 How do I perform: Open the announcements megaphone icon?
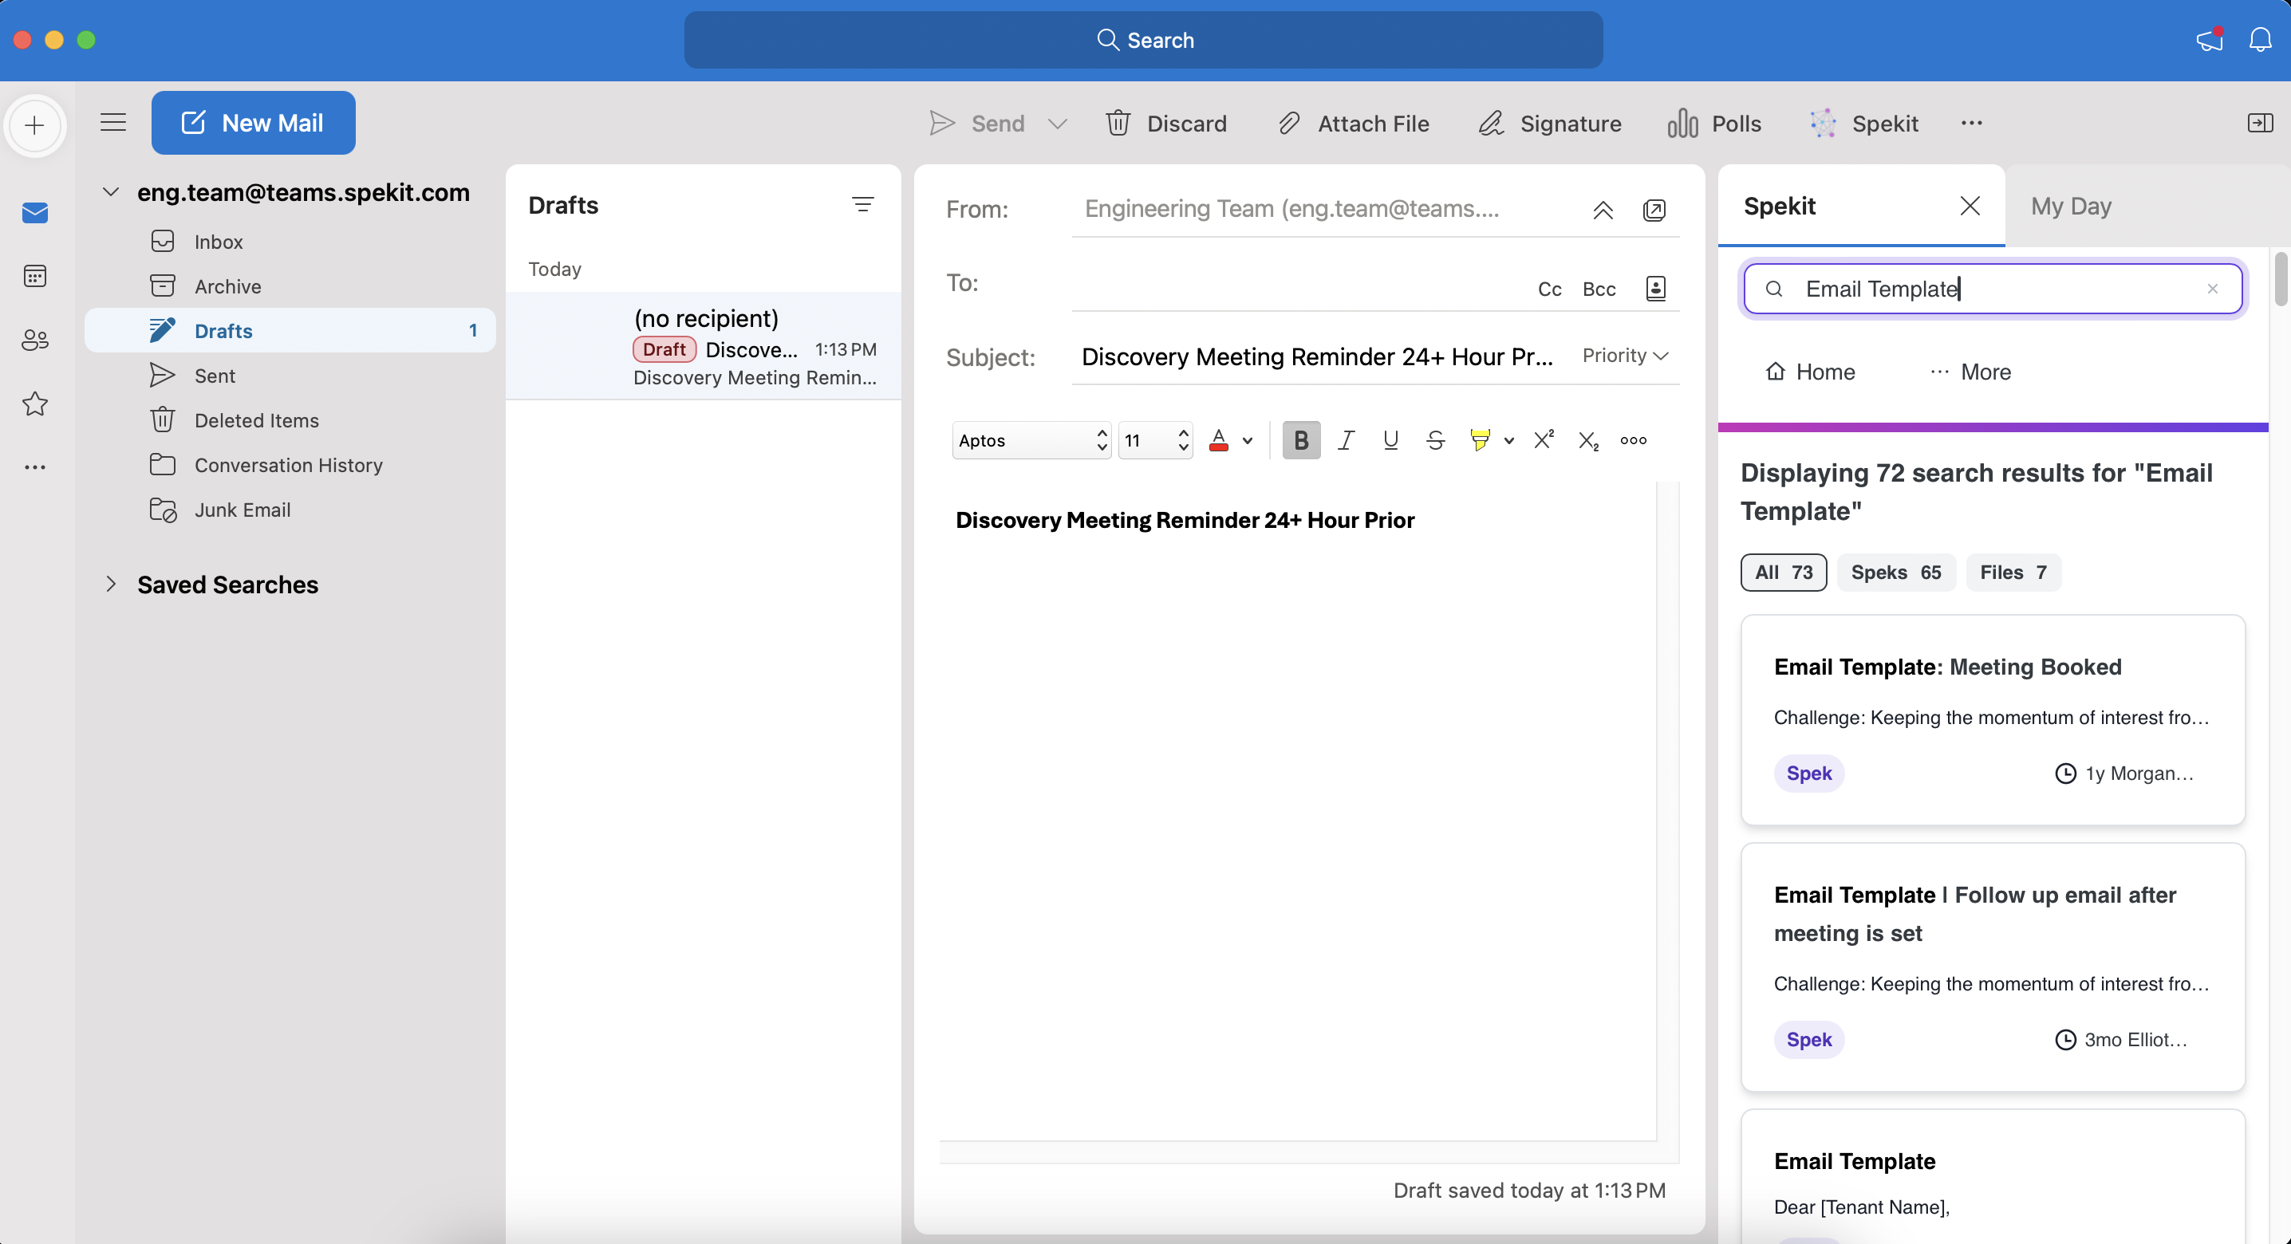[2210, 39]
